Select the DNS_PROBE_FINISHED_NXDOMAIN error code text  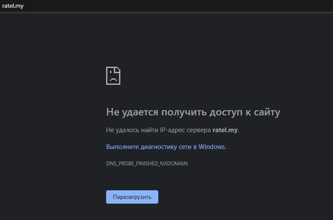[147, 164]
